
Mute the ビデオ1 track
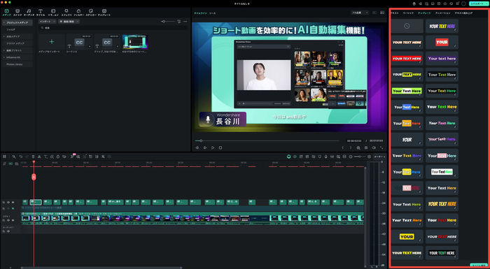[8, 220]
